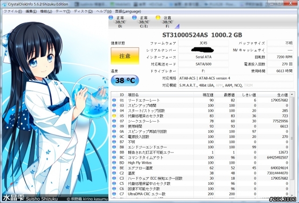Image resolution: width=299 pixels, height=203 pixels.
Task: Click the rotation rate field 7200 RPM
Action: 280,57
